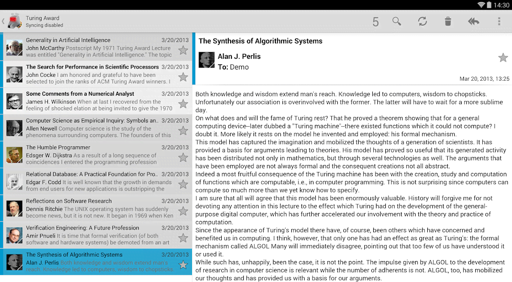Image resolution: width=512 pixels, height=282 pixels.
Task: Tap sender name Alan J. Perlis in header
Action: (239, 56)
